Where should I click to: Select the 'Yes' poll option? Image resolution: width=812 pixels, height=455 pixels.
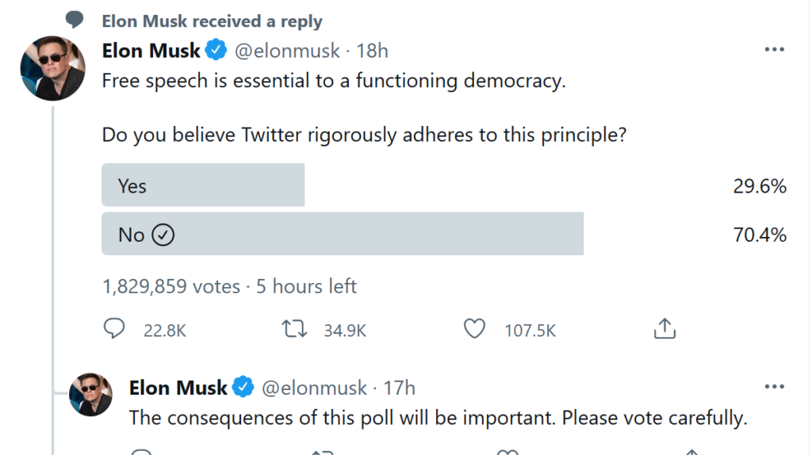coord(203,185)
